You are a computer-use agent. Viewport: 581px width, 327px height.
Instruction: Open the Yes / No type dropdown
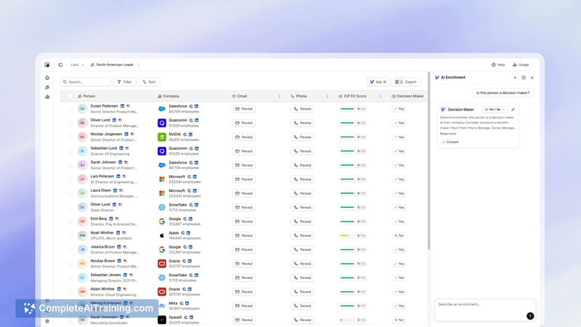[x=495, y=110]
